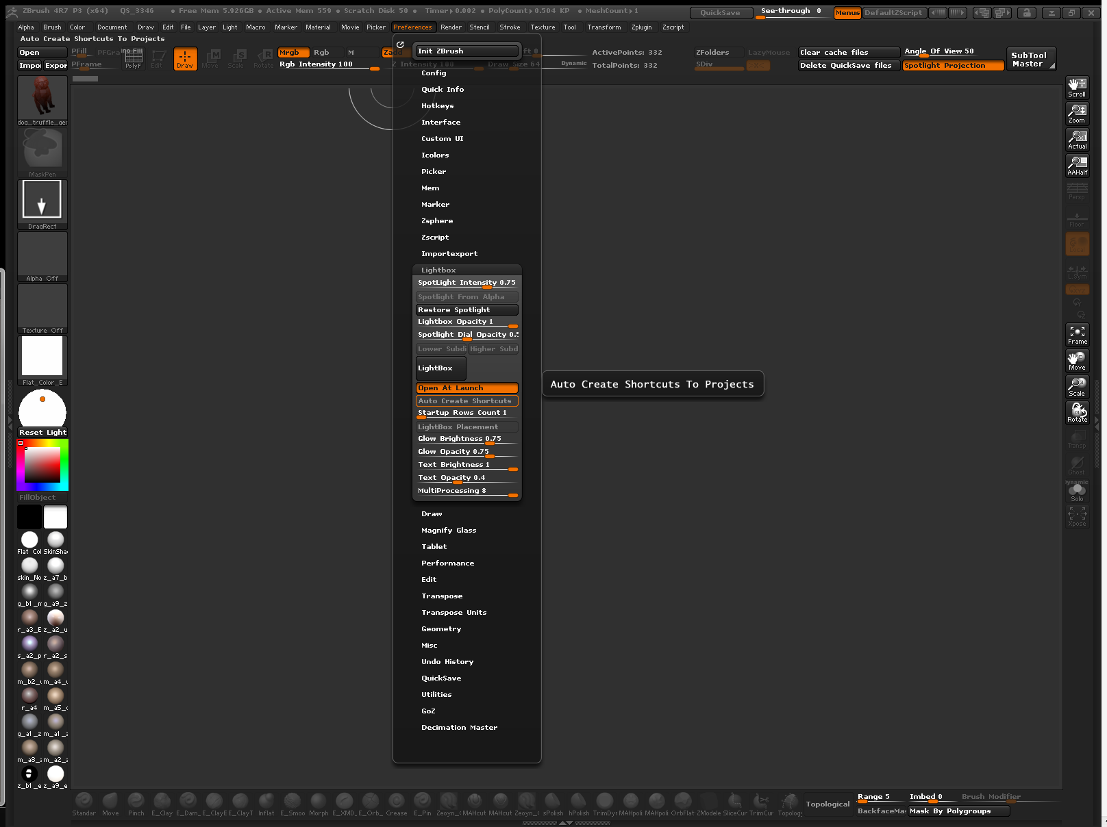The image size is (1107, 827).
Task: Select the Pinch brush
Action: point(136,804)
